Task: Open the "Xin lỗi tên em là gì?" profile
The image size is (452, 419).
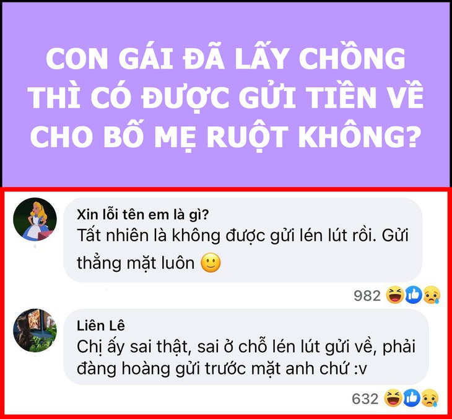Action: pos(142,215)
